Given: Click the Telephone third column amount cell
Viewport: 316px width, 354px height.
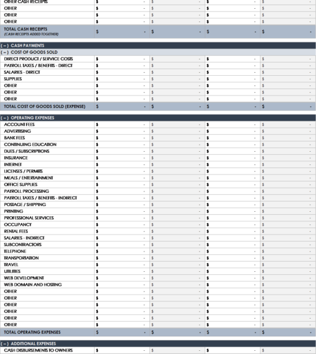Looking at the screenshot, I should point(233,252).
